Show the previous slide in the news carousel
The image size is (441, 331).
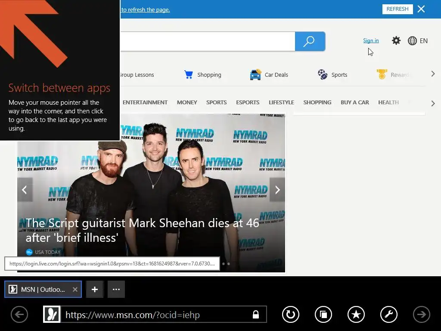point(25,190)
